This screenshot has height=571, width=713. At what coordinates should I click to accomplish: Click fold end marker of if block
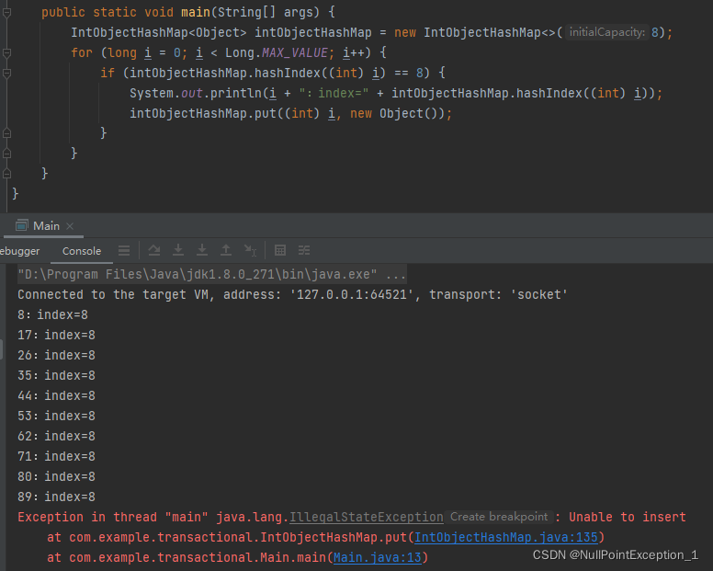pos(6,133)
